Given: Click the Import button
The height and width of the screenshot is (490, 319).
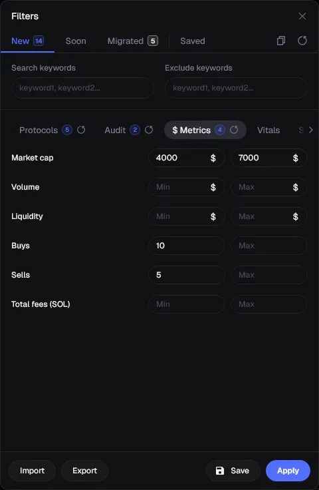Looking at the screenshot, I should (32, 471).
